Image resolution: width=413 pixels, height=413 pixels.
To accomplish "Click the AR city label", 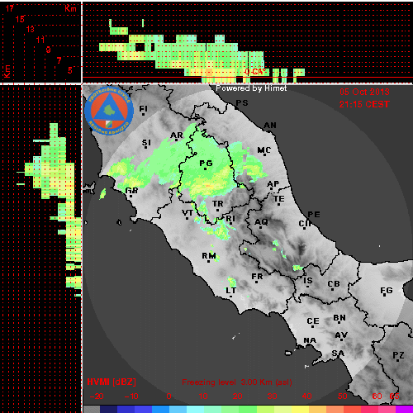I will coord(177,135).
